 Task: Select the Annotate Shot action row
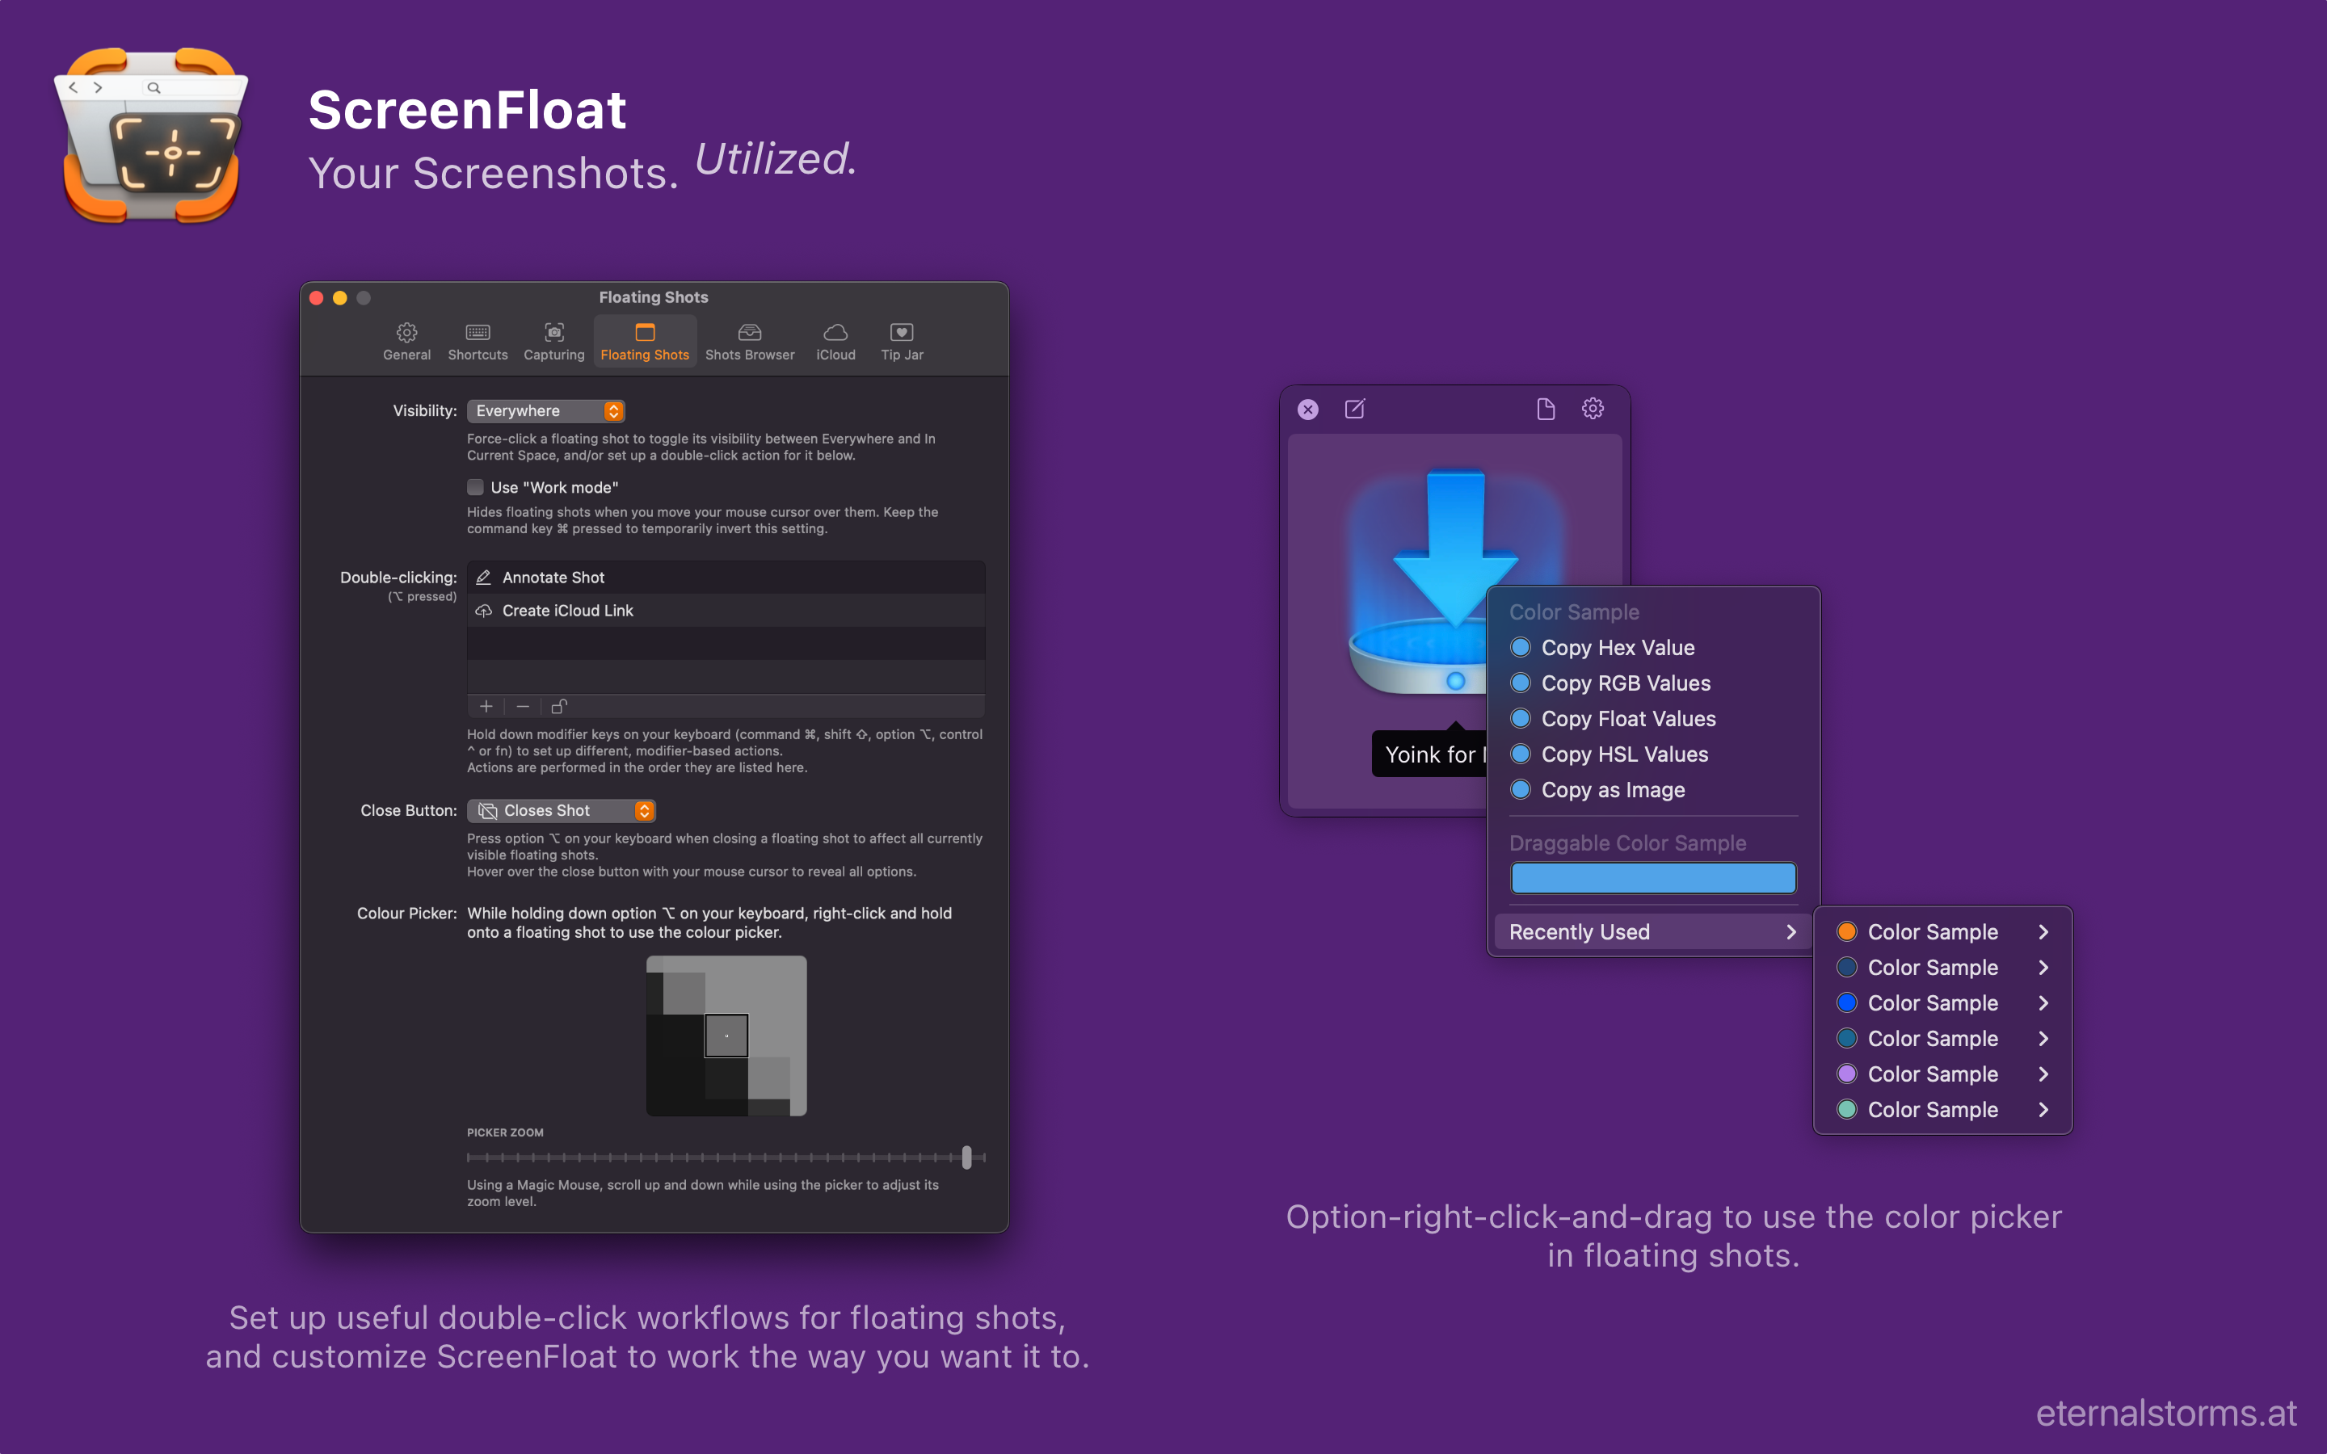click(726, 578)
